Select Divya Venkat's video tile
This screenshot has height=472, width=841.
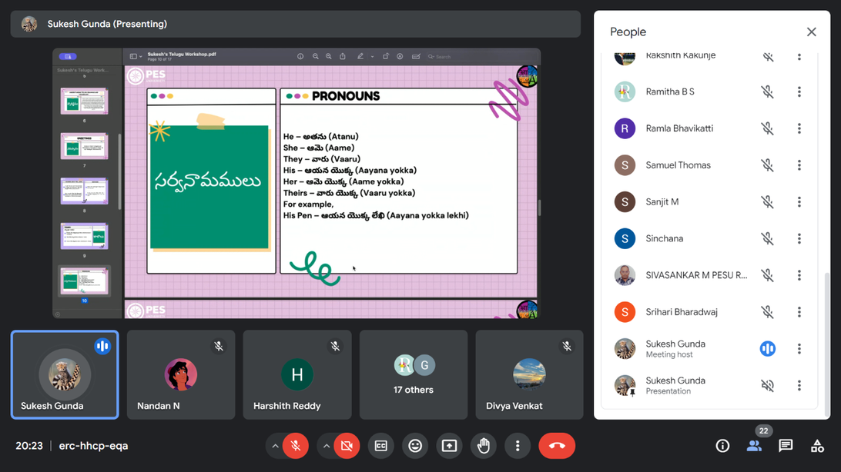[x=529, y=375]
